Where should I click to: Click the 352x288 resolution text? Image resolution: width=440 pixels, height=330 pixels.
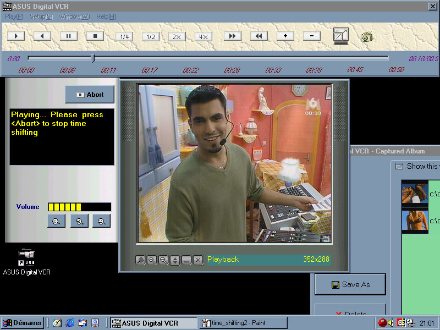(316, 259)
